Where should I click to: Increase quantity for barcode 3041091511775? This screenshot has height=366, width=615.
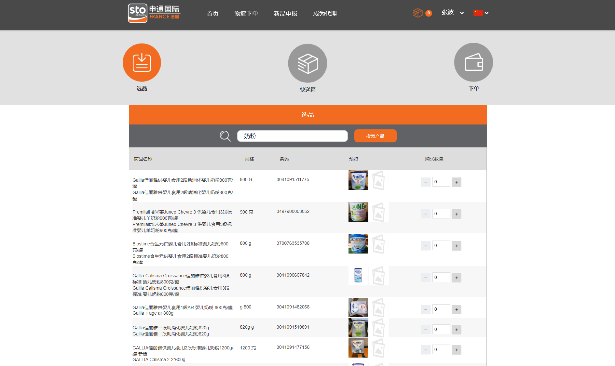[457, 182]
